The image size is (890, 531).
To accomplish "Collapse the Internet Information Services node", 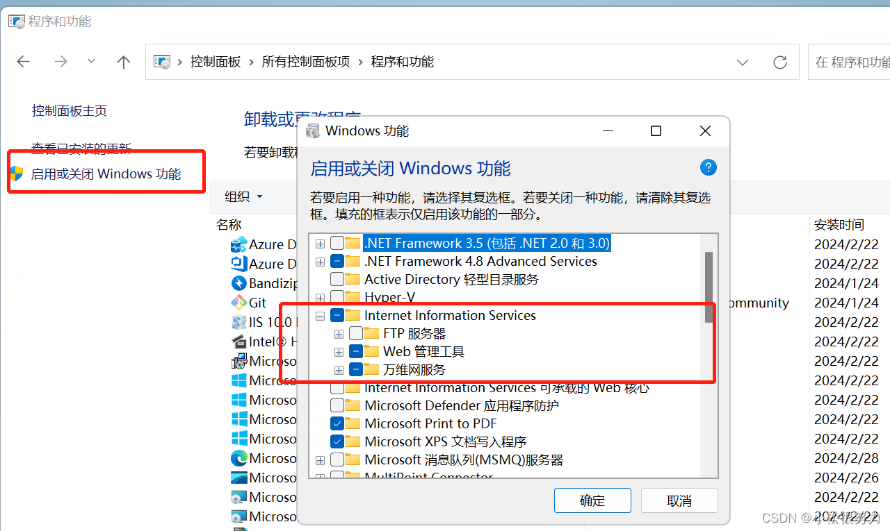I will coord(320,316).
